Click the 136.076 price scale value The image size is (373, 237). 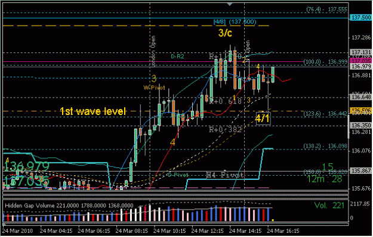coord(361,151)
